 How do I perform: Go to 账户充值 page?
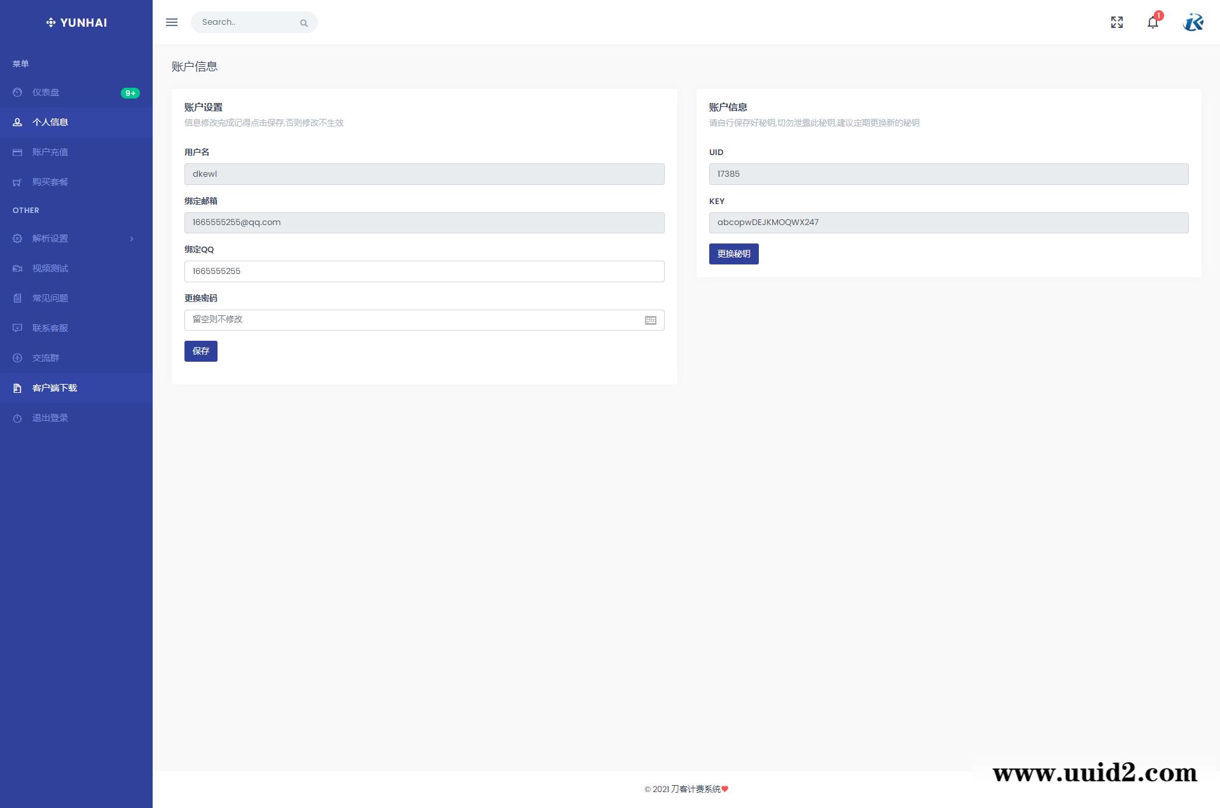pyautogui.click(x=50, y=152)
